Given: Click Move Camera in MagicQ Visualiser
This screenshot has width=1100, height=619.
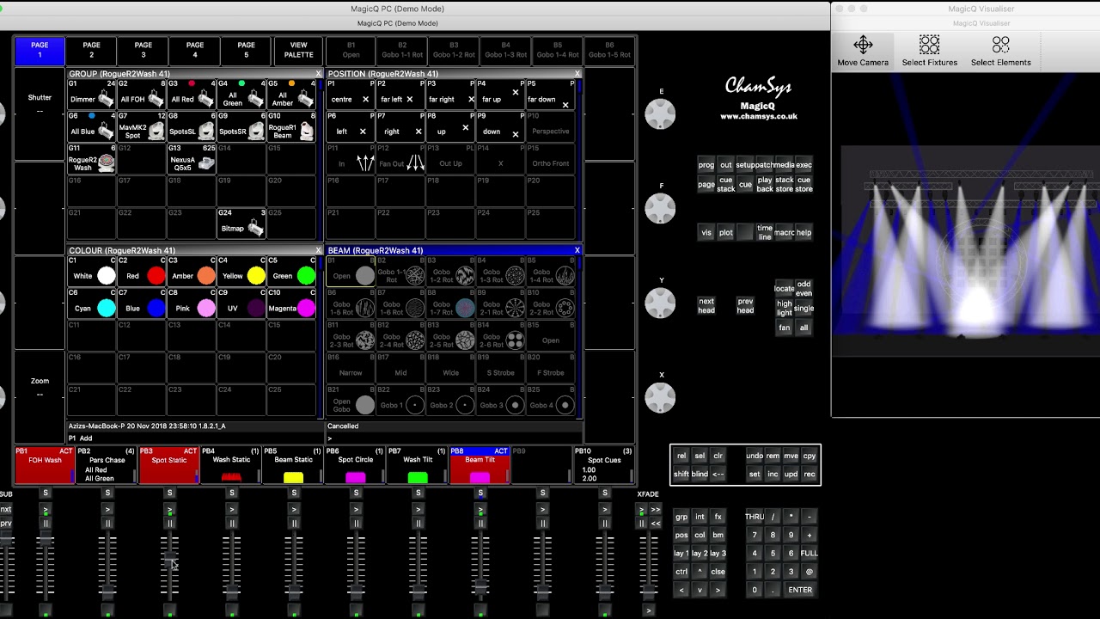Looking at the screenshot, I should click(863, 51).
